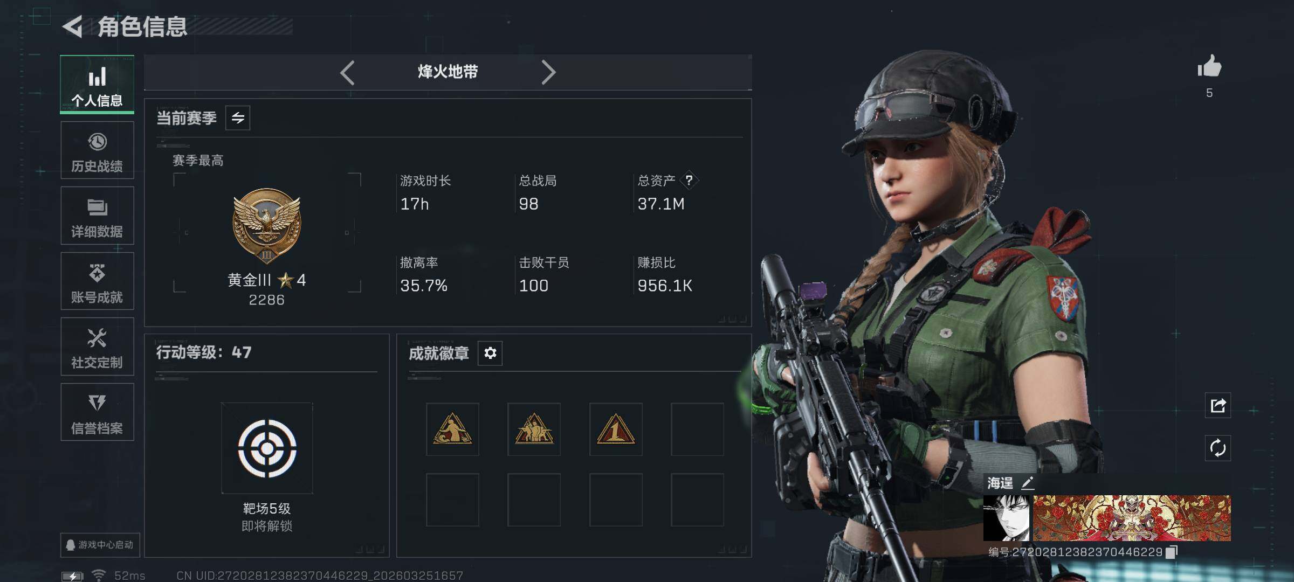Click the edit pencil next to 海逞
This screenshot has height=582, width=1294.
[x=1028, y=483]
